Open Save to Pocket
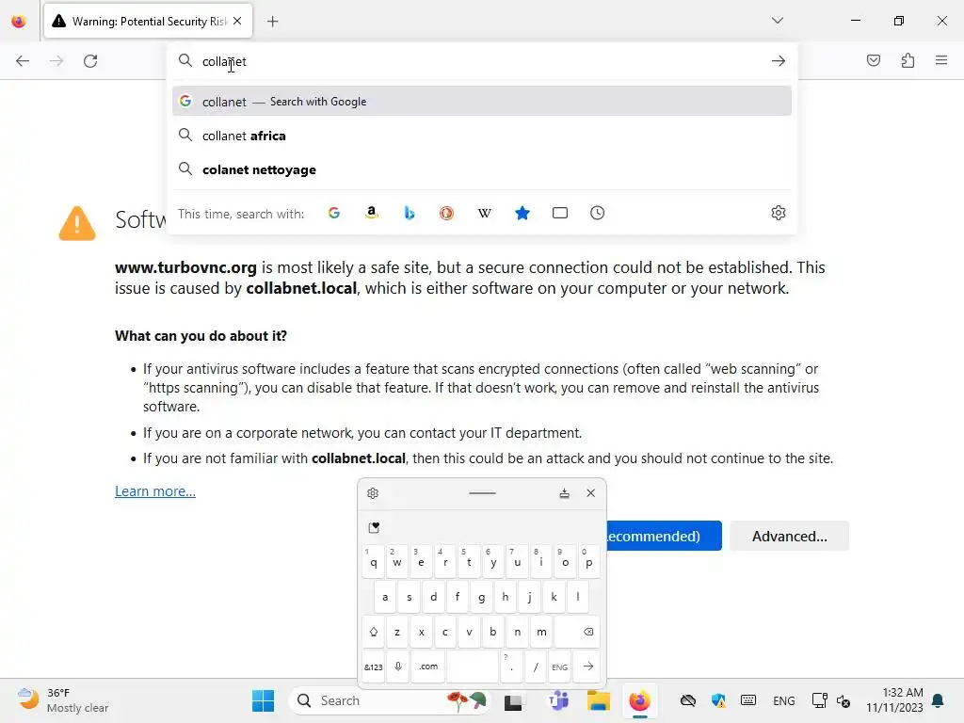964x723 pixels. (873, 60)
